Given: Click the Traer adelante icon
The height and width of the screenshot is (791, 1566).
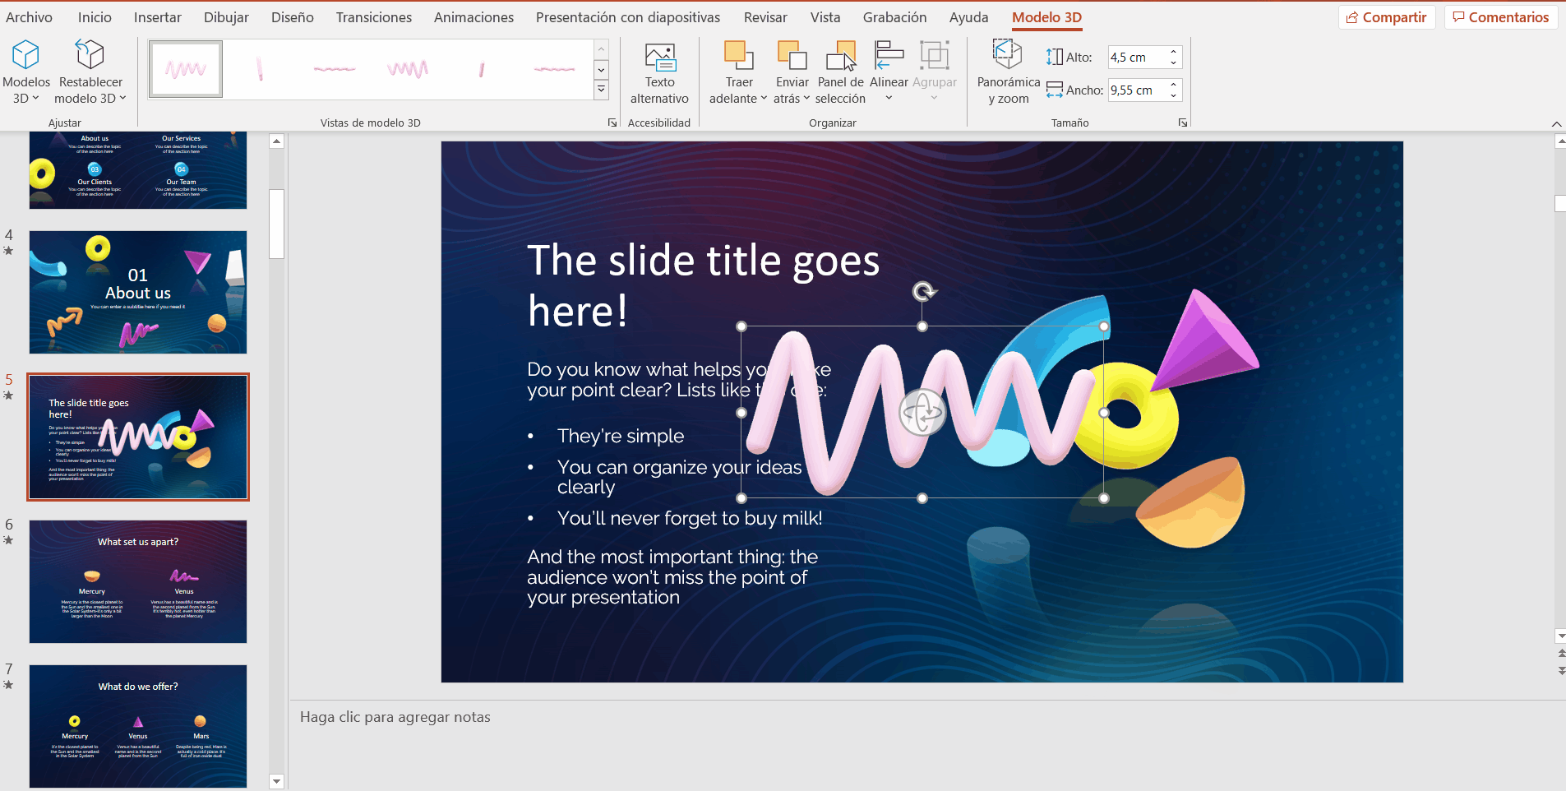Looking at the screenshot, I should tap(739, 56).
